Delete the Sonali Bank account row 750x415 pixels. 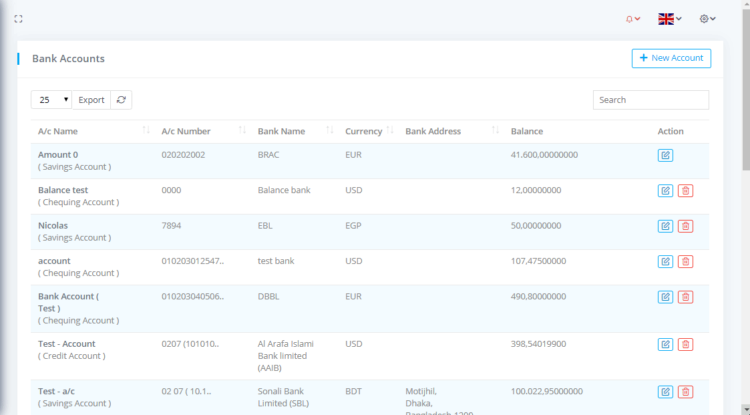[685, 392]
